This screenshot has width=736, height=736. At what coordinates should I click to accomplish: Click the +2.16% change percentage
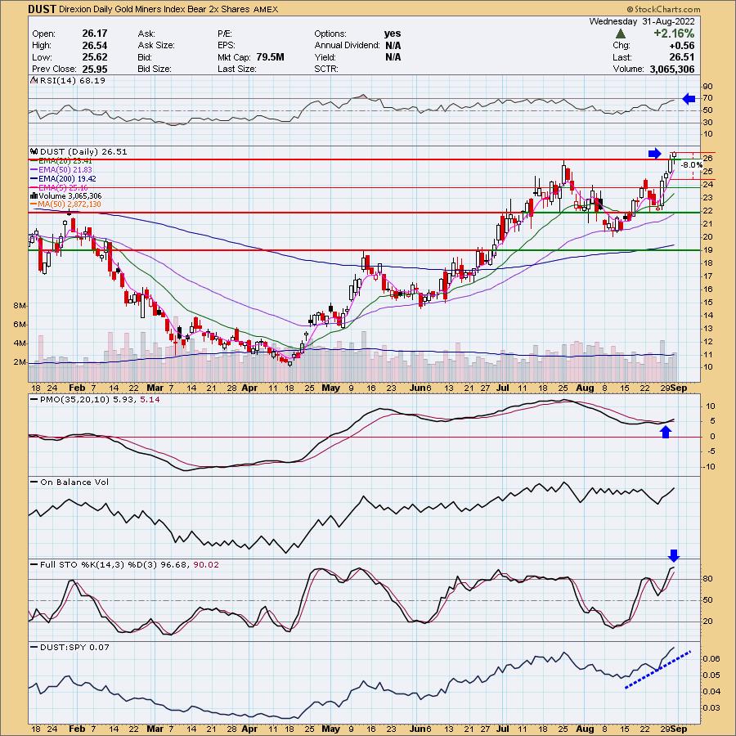coord(674,34)
